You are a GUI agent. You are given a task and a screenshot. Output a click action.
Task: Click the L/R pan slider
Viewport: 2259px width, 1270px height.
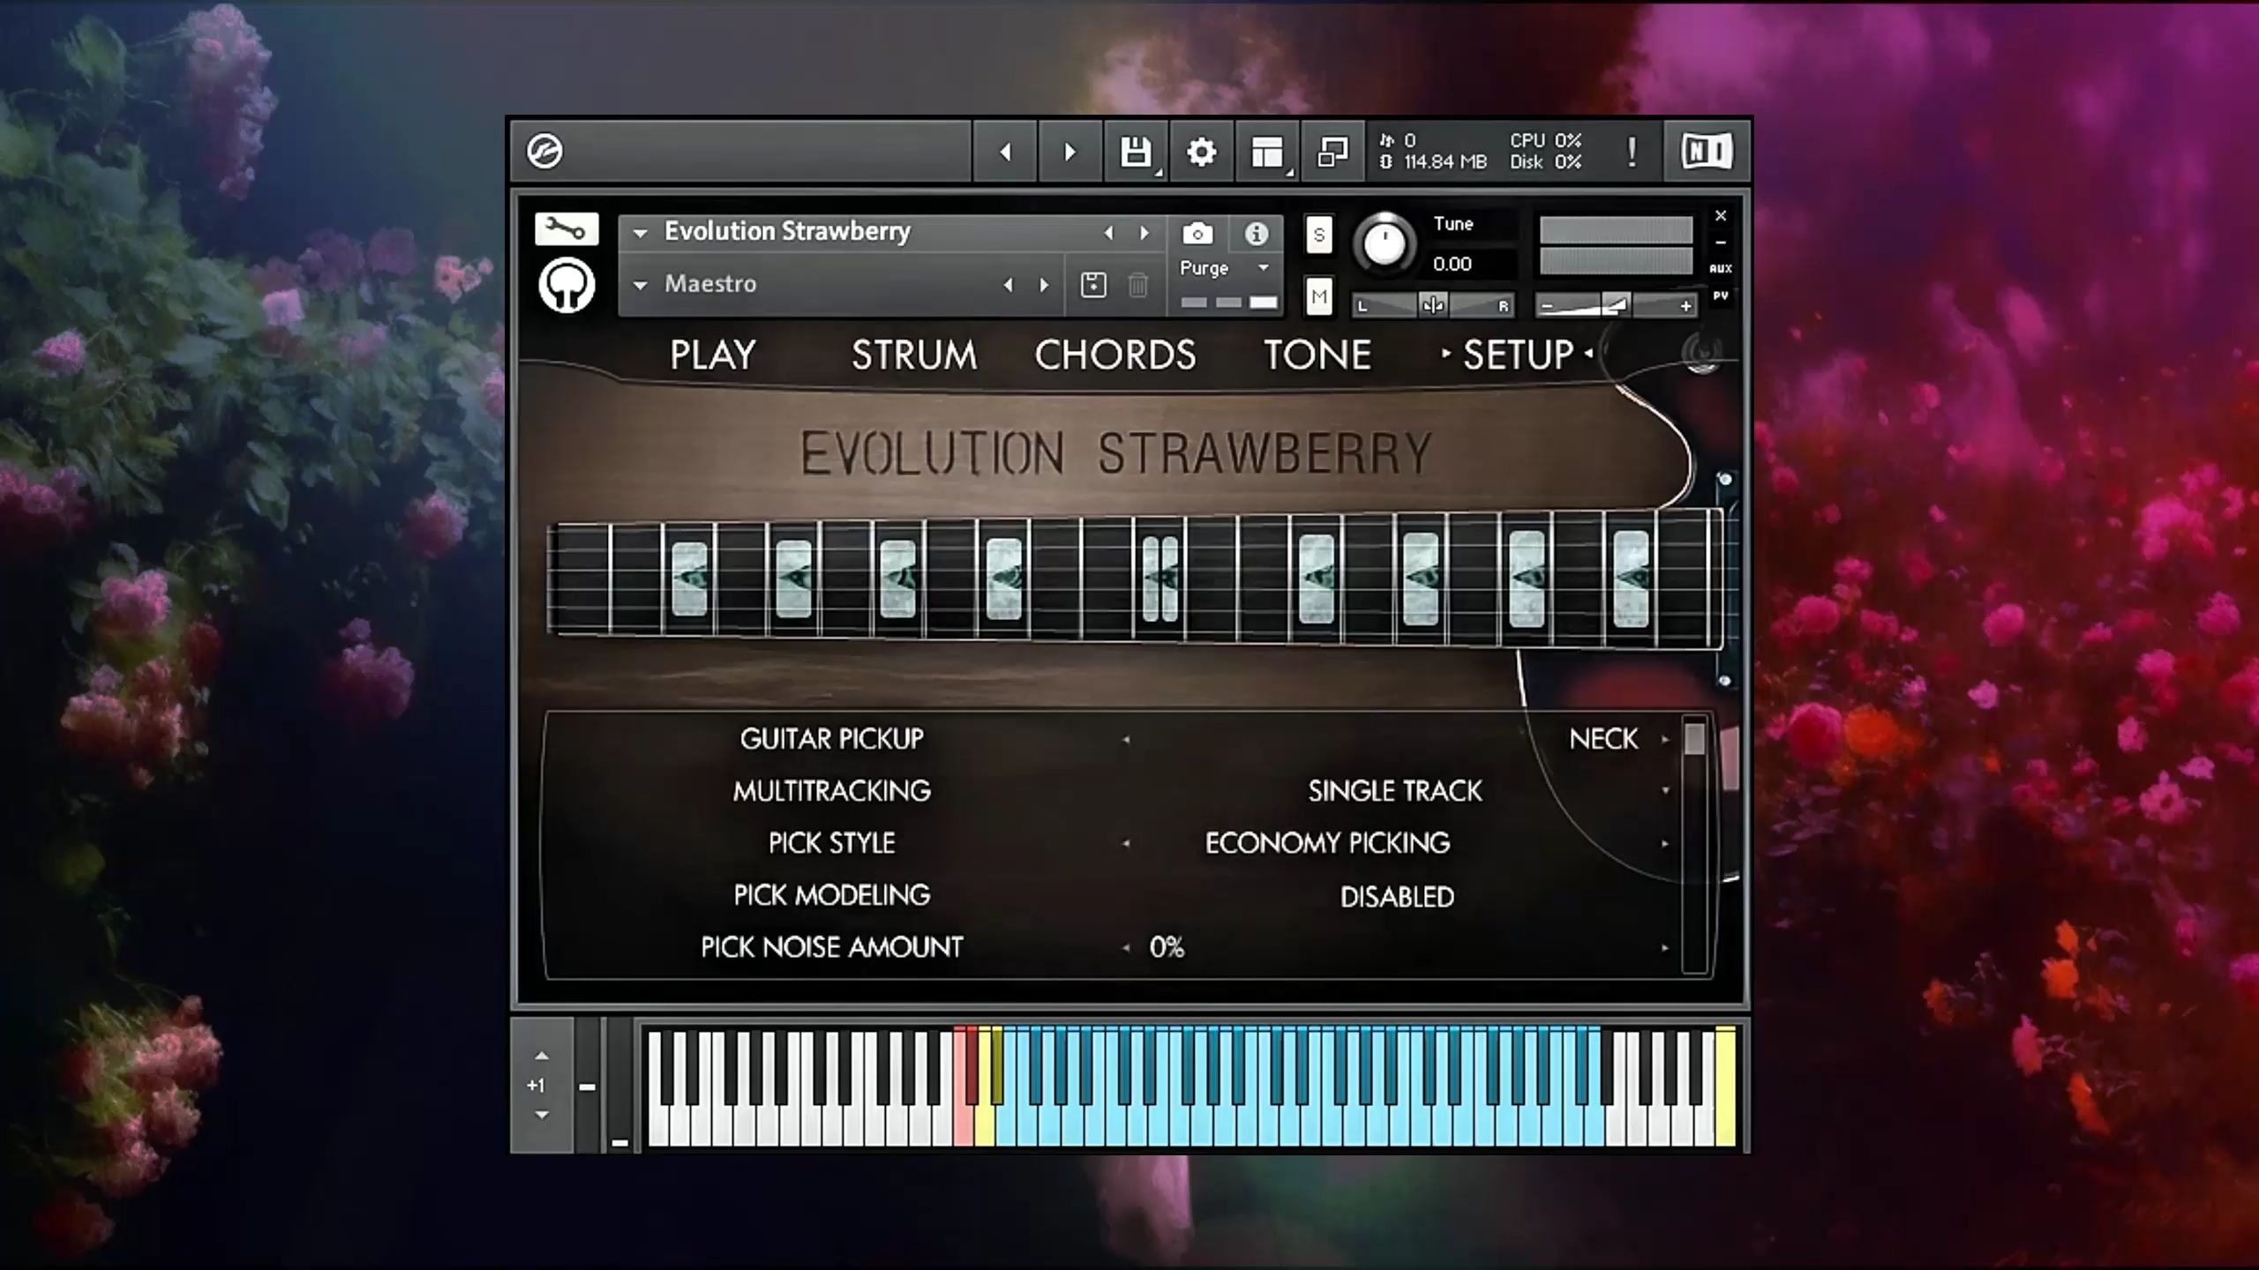tap(1433, 305)
